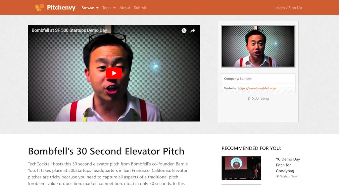Visit https://www.bombfell.com website link
The height and width of the screenshot is (185, 339).
point(257,88)
